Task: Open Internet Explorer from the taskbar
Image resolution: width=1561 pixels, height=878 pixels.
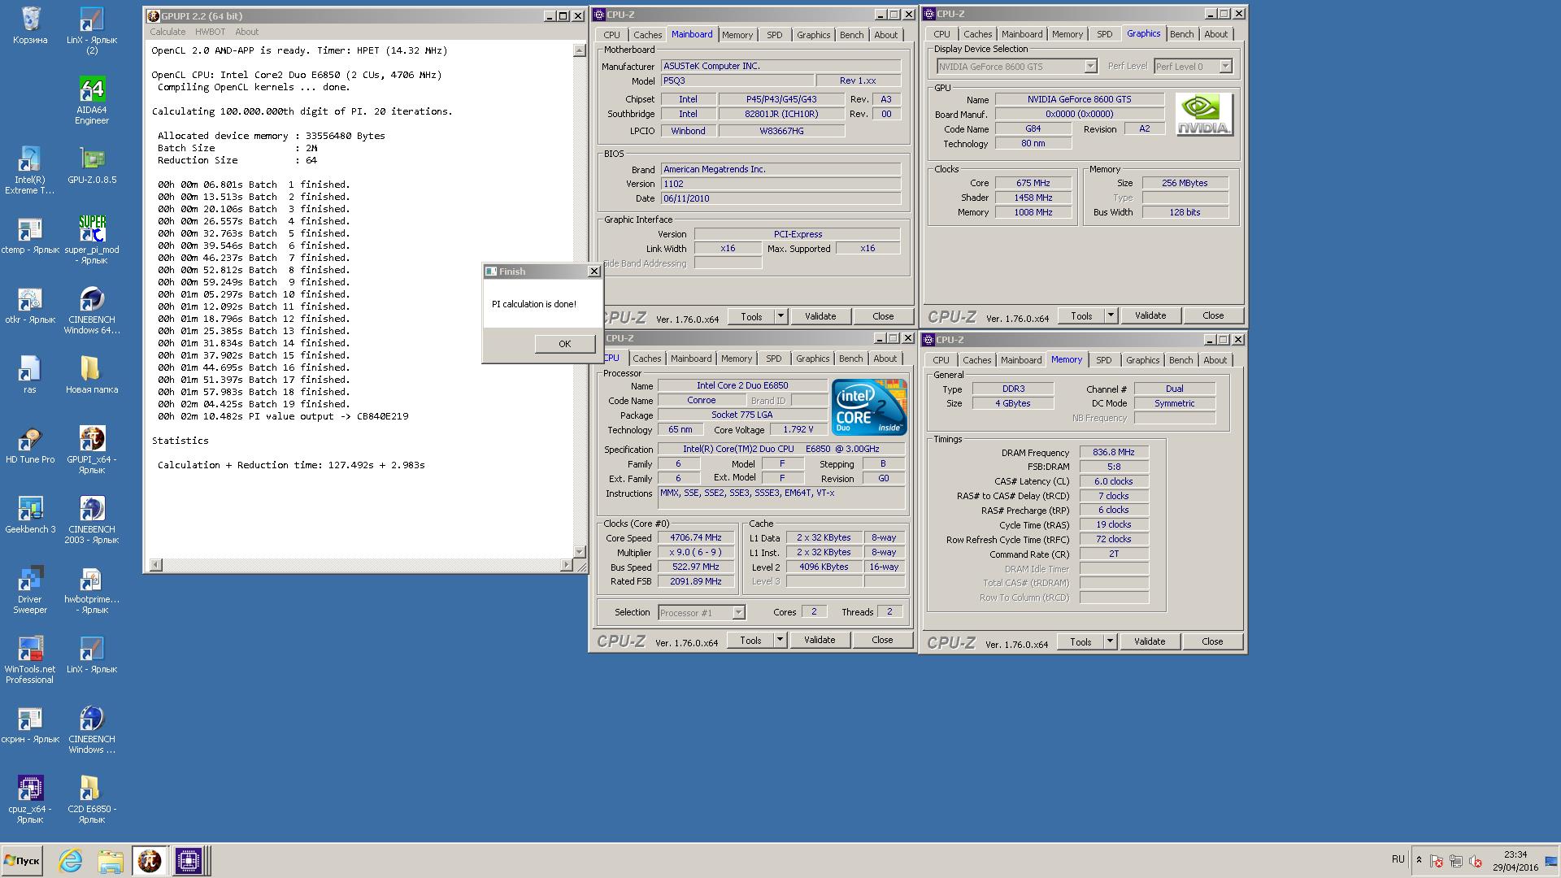Action: point(71,861)
